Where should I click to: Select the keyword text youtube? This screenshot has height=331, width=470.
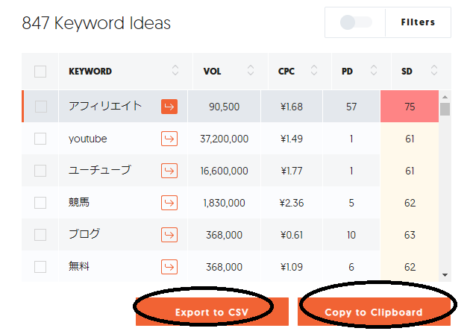[x=88, y=139]
